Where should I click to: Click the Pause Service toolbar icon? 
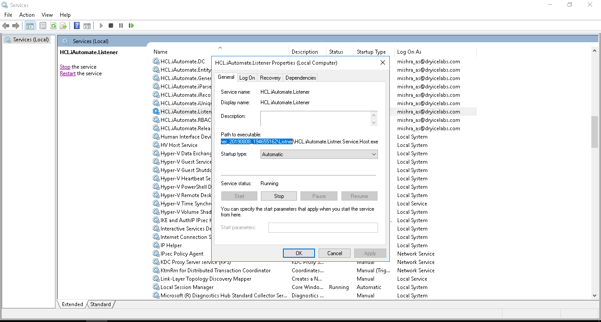121,26
